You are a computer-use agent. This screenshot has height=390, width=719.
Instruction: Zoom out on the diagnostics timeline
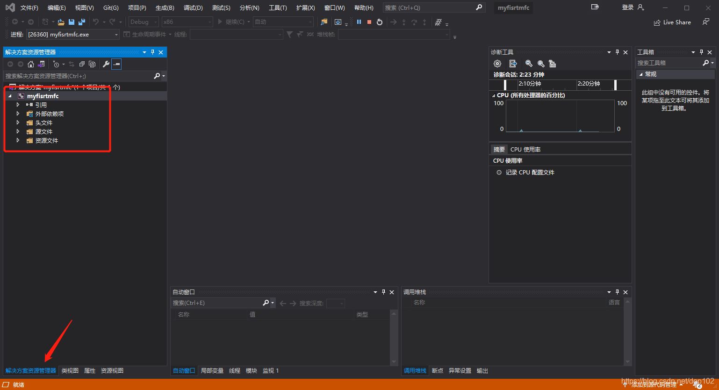click(541, 64)
